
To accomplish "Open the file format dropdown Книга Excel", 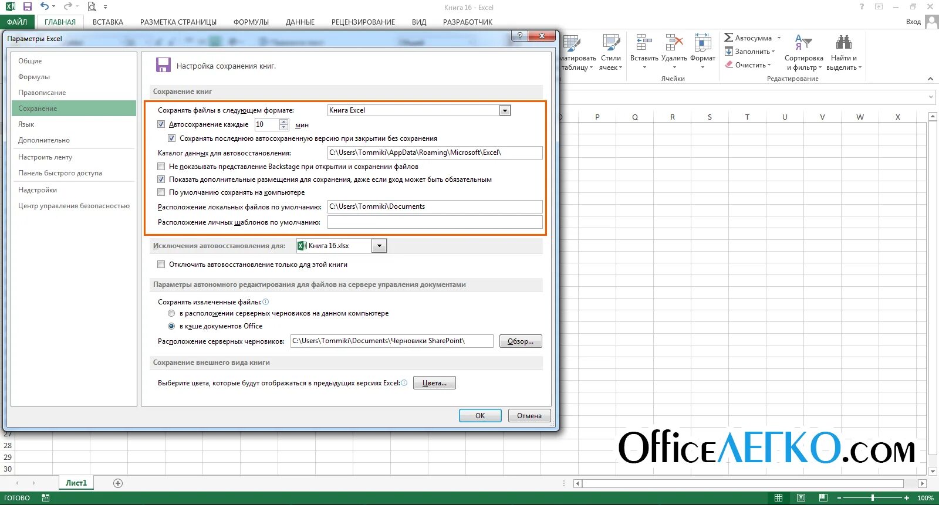I will (505, 110).
